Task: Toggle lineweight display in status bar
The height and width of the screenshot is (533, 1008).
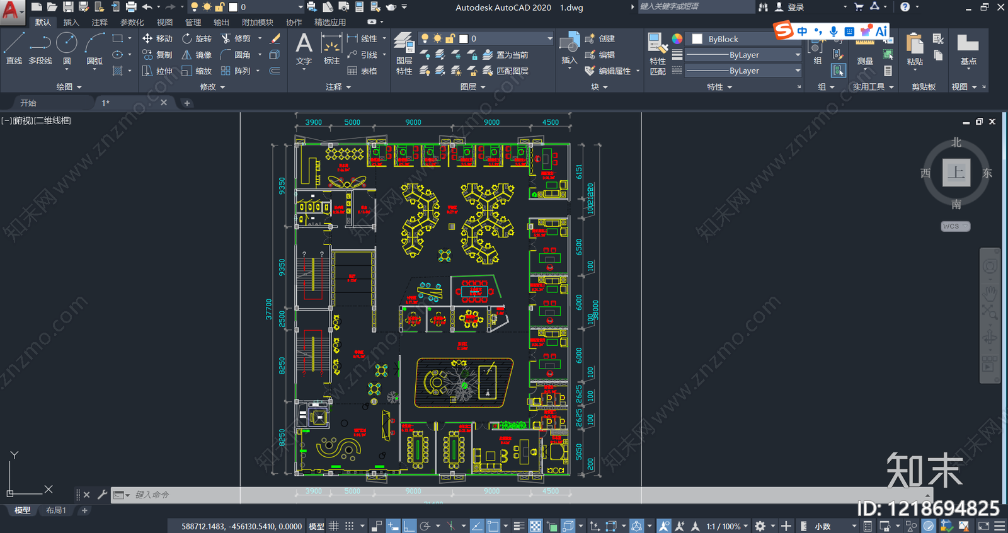Action: pyautogui.click(x=518, y=526)
